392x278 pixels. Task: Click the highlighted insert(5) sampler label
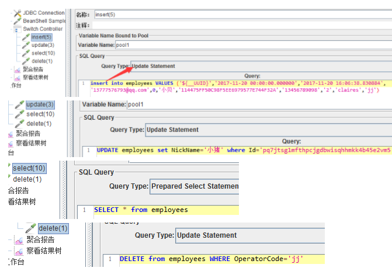coord(41,37)
